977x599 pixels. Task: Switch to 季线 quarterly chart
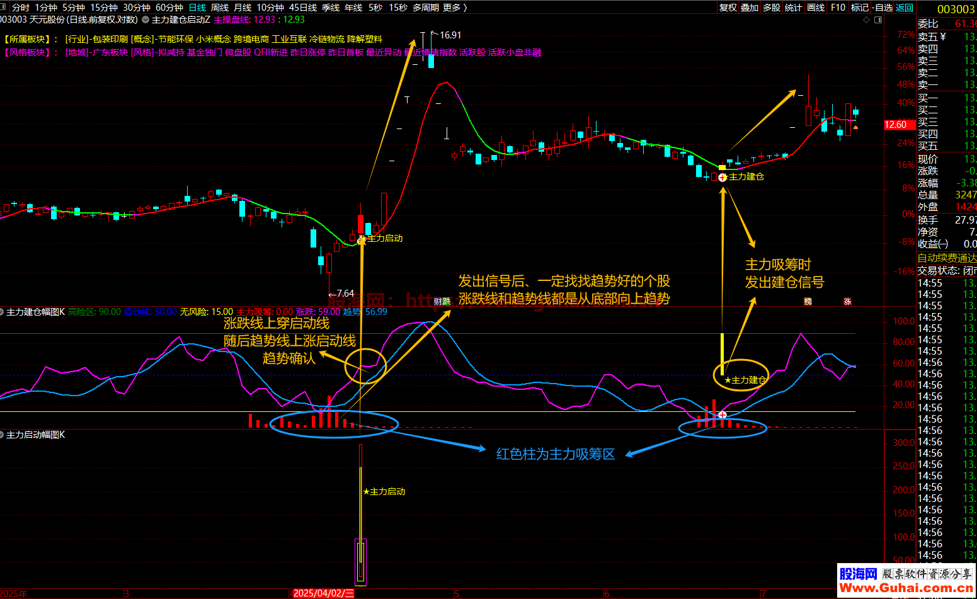point(331,8)
